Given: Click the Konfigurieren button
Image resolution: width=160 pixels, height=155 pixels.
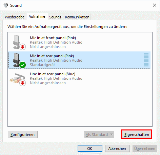Looking at the screenshot, I should pos(23,135).
